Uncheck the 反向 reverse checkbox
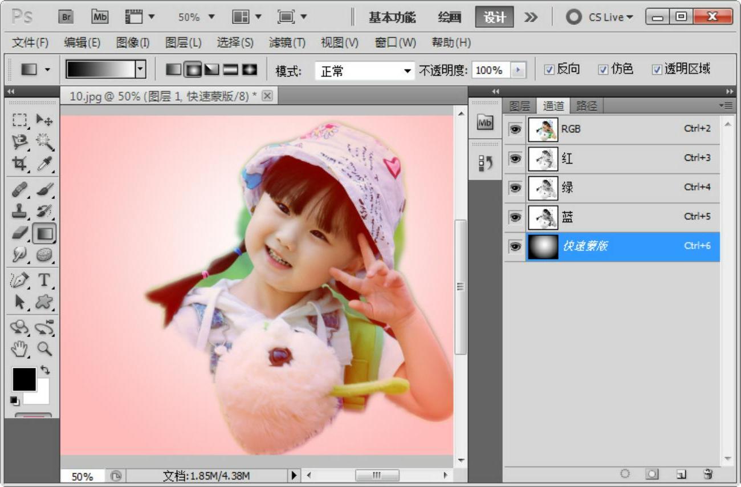741x487 pixels. 549,70
